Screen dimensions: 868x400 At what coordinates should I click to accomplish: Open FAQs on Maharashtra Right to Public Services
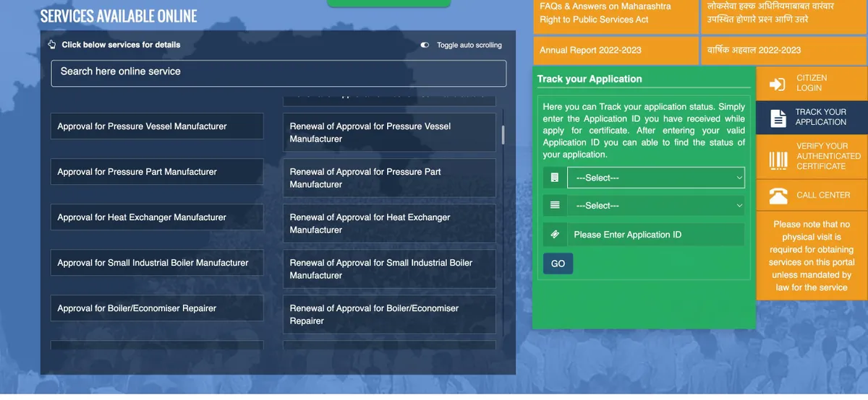tap(616, 13)
